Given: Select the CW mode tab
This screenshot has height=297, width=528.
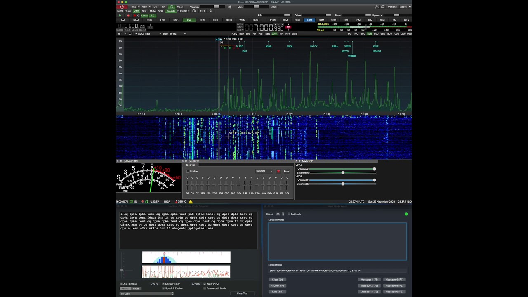Looking at the screenshot, I should 189,20.
